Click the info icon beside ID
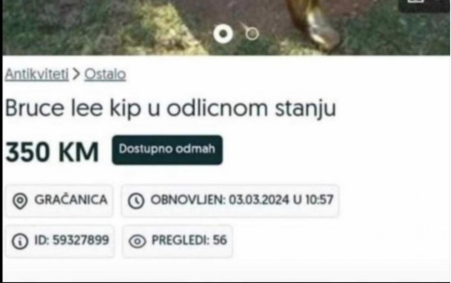The image size is (451, 283). coord(20,241)
